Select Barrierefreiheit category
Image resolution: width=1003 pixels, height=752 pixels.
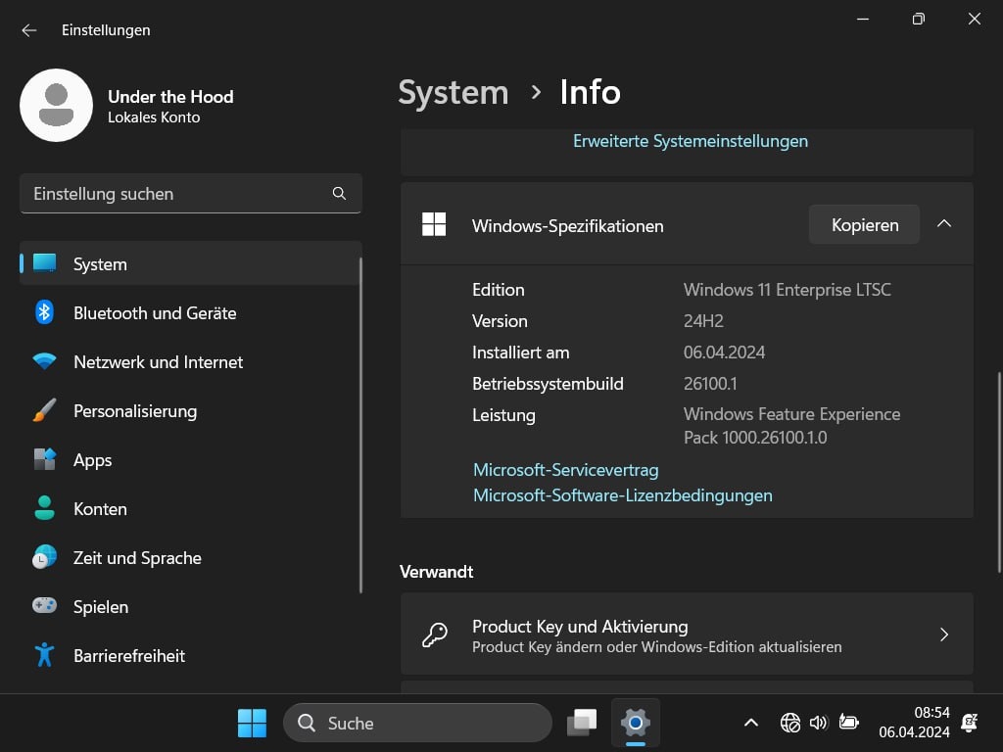pyautogui.click(x=191, y=655)
